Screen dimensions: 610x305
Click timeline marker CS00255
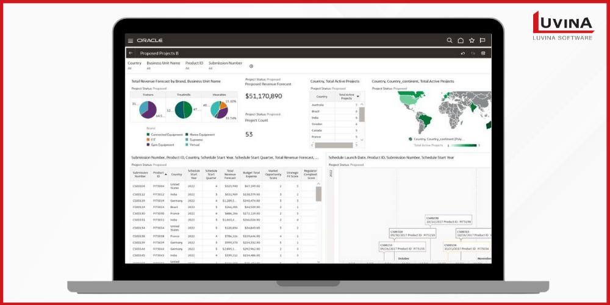(402, 246)
